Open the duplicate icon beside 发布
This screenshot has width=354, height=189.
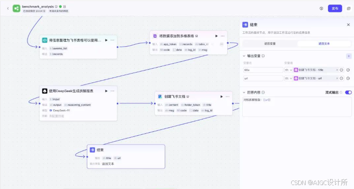click(349, 8)
